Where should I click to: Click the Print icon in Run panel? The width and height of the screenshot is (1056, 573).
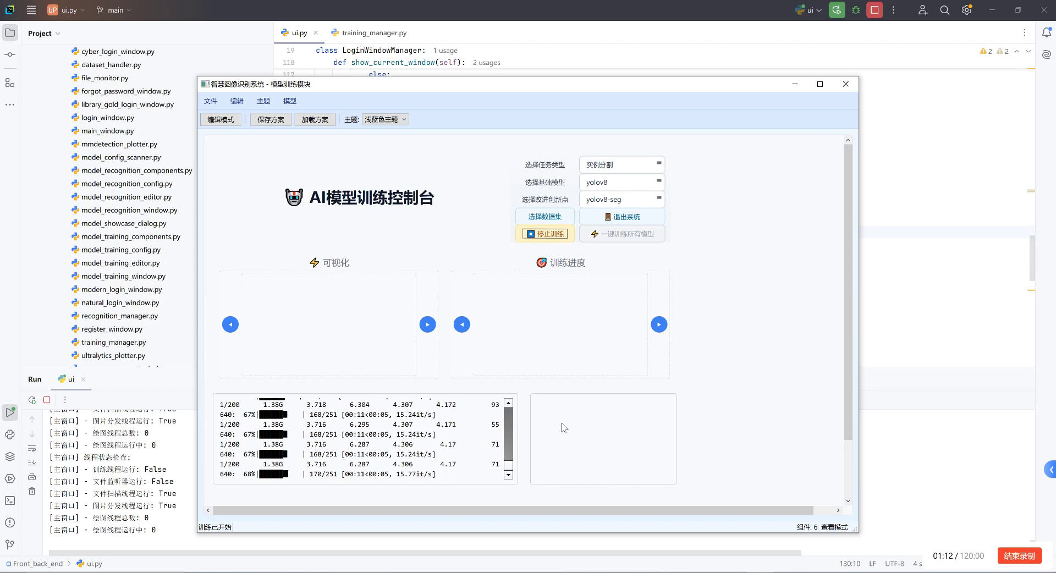[x=32, y=477]
